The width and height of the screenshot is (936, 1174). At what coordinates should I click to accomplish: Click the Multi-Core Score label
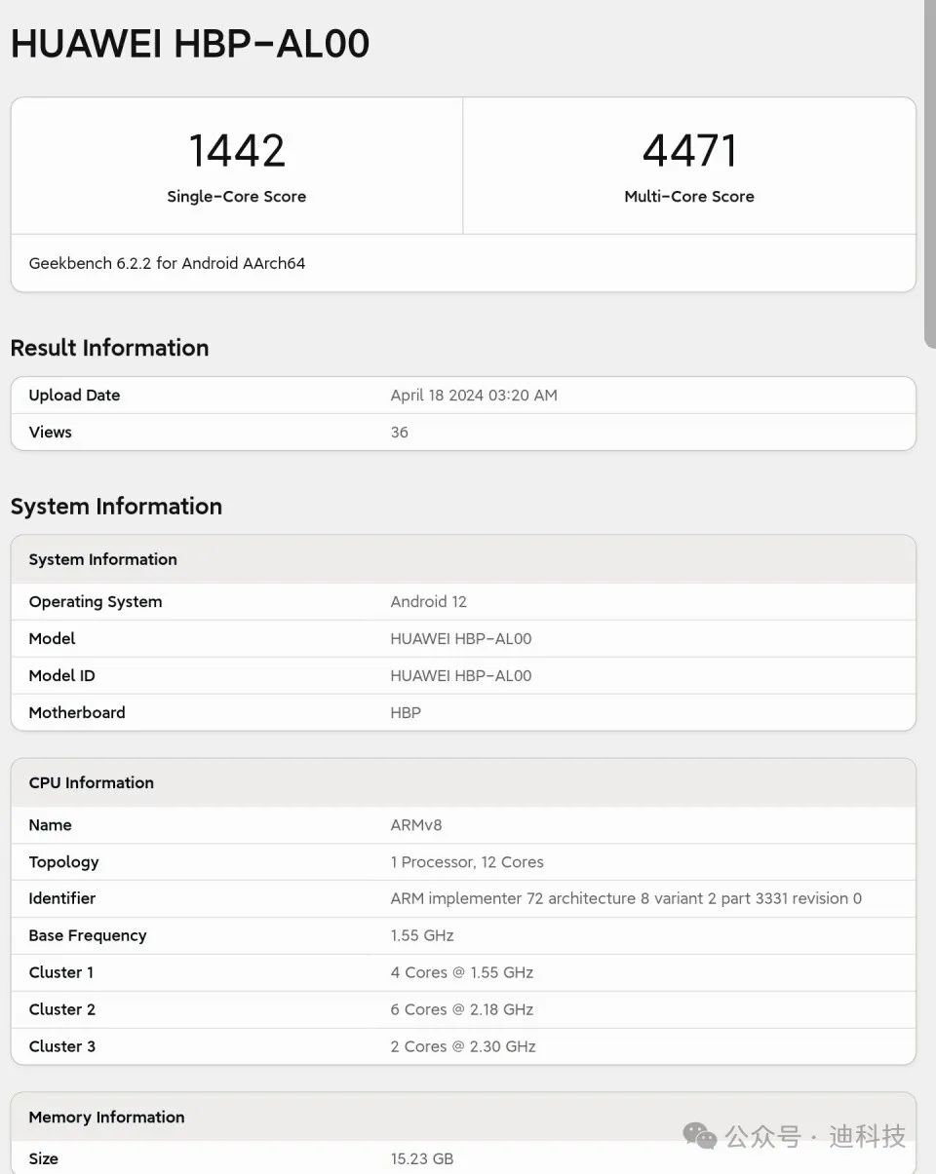click(689, 197)
